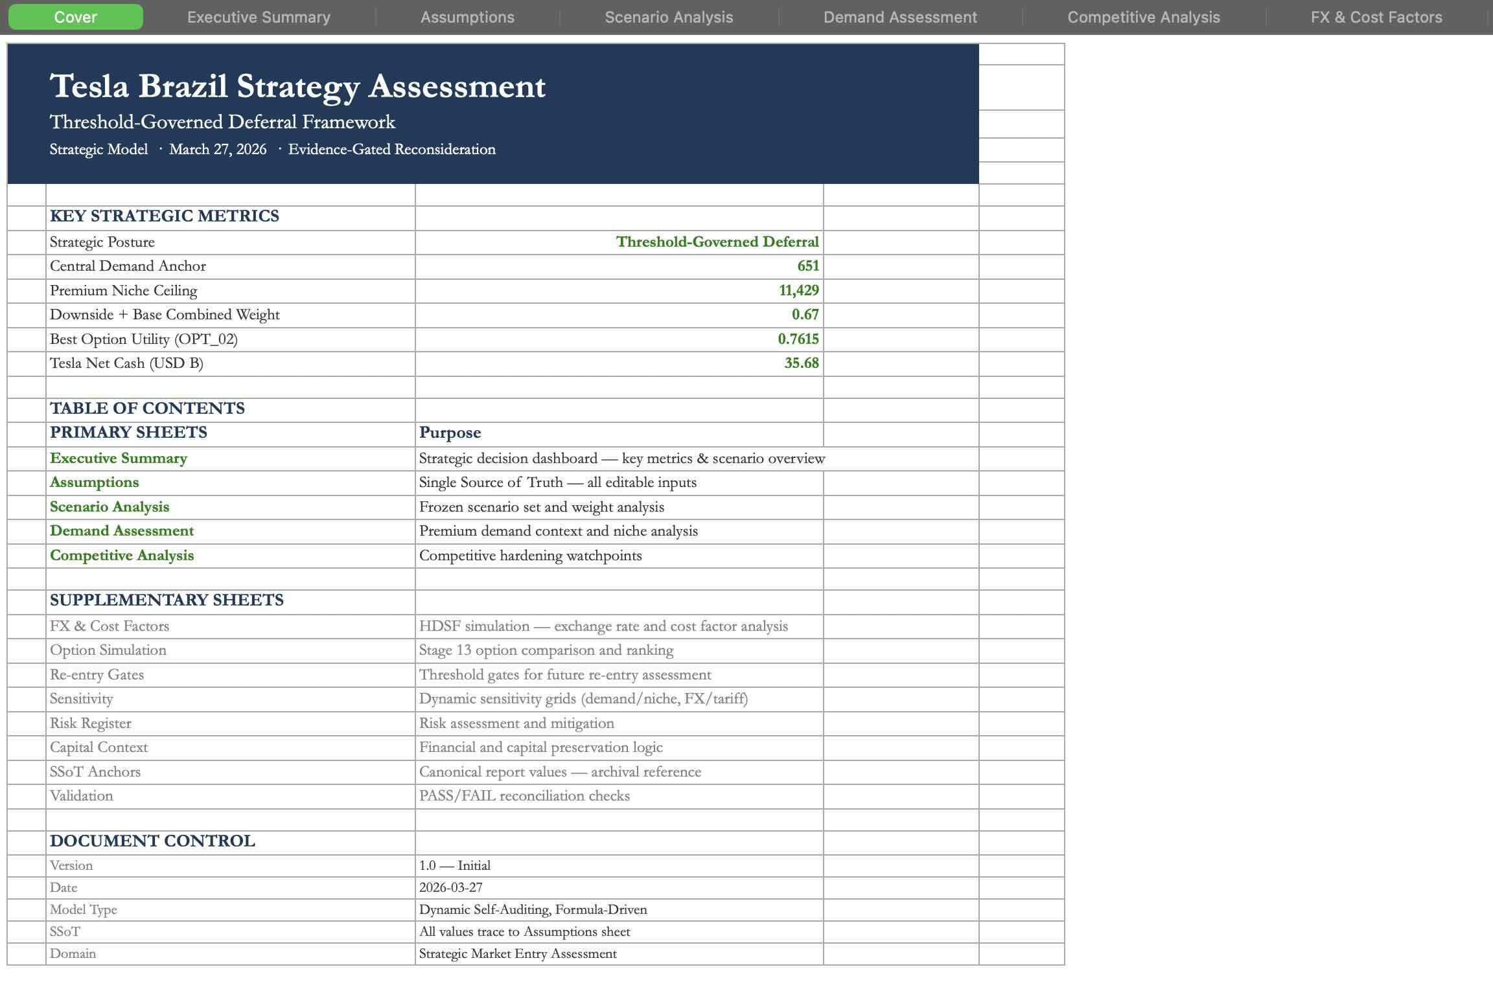Select the Tesla Net Cash value 35.68

click(801, 363)
